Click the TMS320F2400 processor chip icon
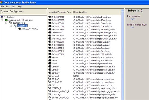Image resolution: width=149 pixels, height=100 pixels. [50, 17]
